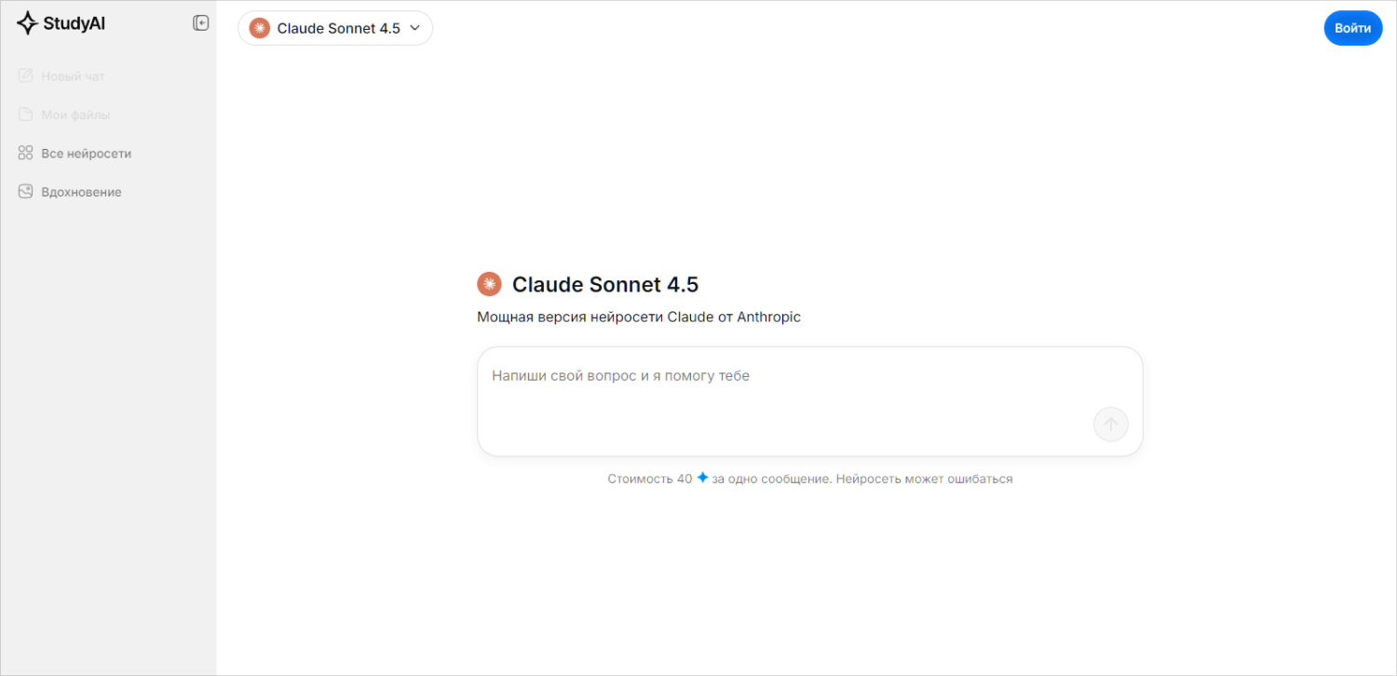
Task: Click the StudyAI brand name text
Action: pos(74,24)
